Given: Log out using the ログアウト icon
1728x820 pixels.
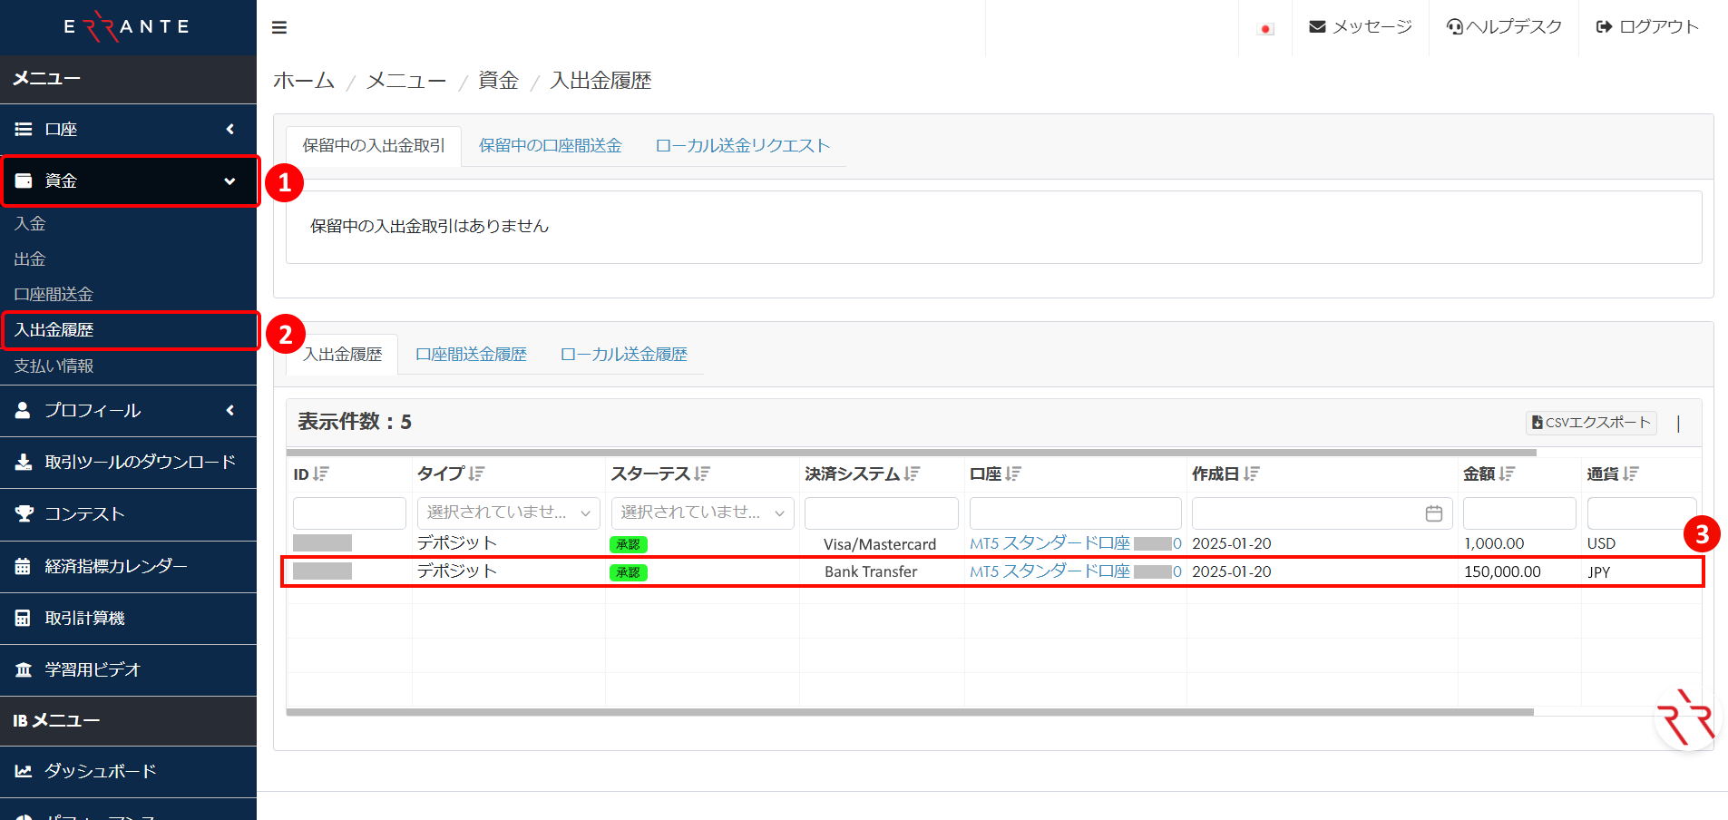Looking at the screenshot, I should (x=1604, y=26).
